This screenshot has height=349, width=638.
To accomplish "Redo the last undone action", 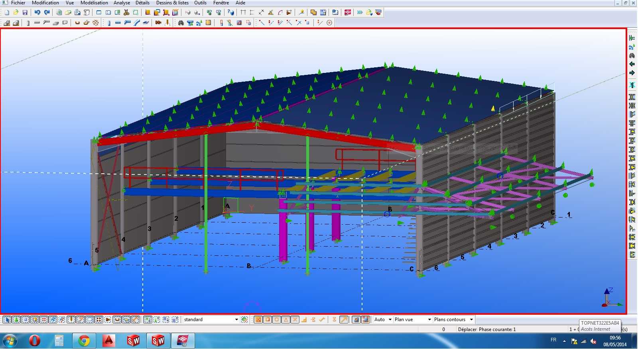I will [47, 12].
